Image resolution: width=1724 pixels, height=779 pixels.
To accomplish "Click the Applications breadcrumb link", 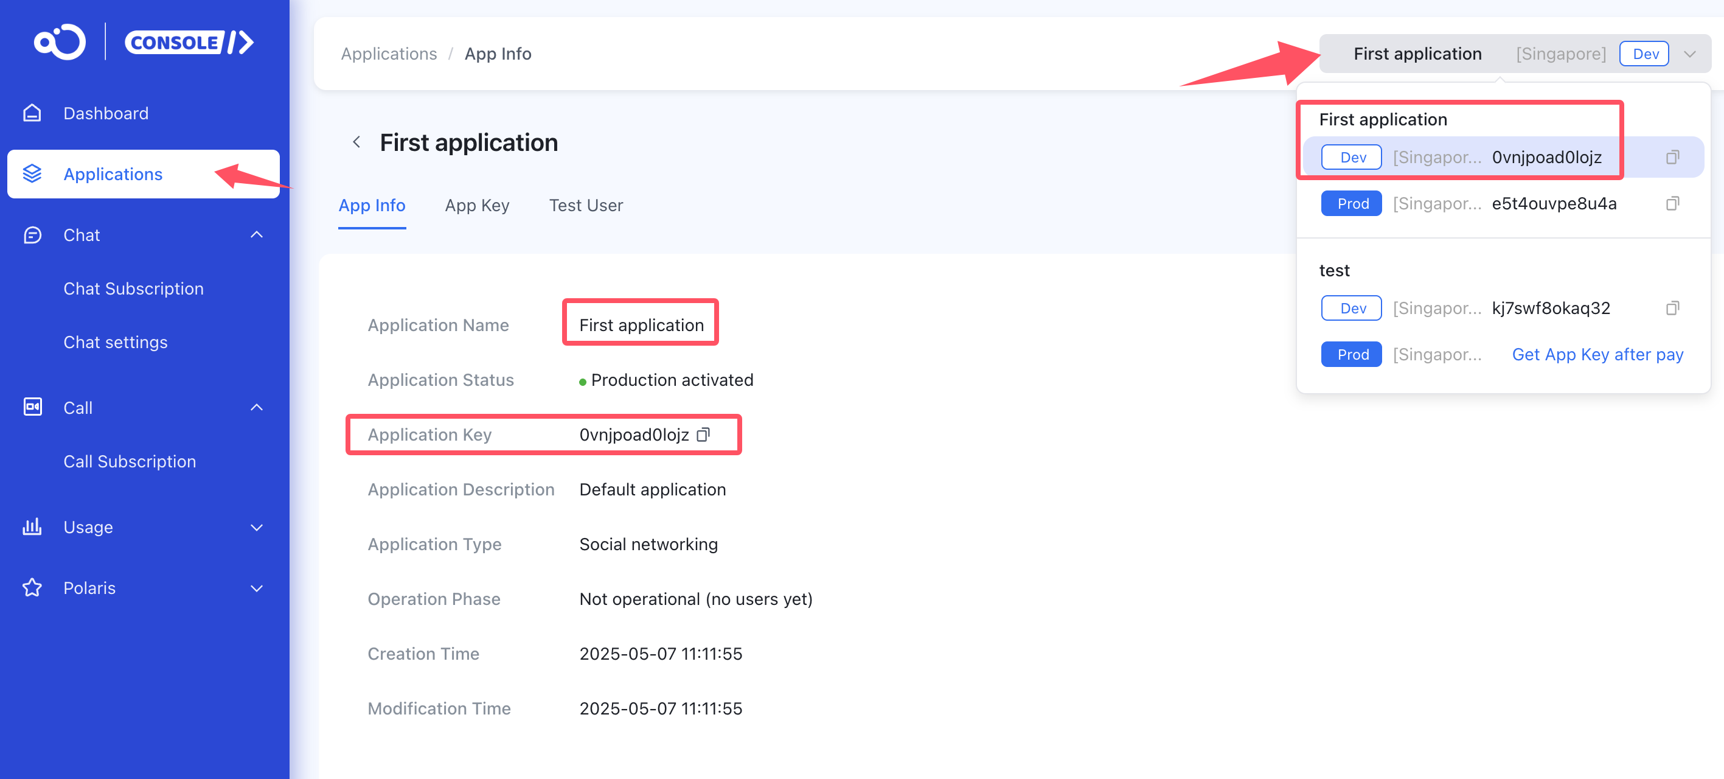I will pyautogui.click(x=388, y=54).
